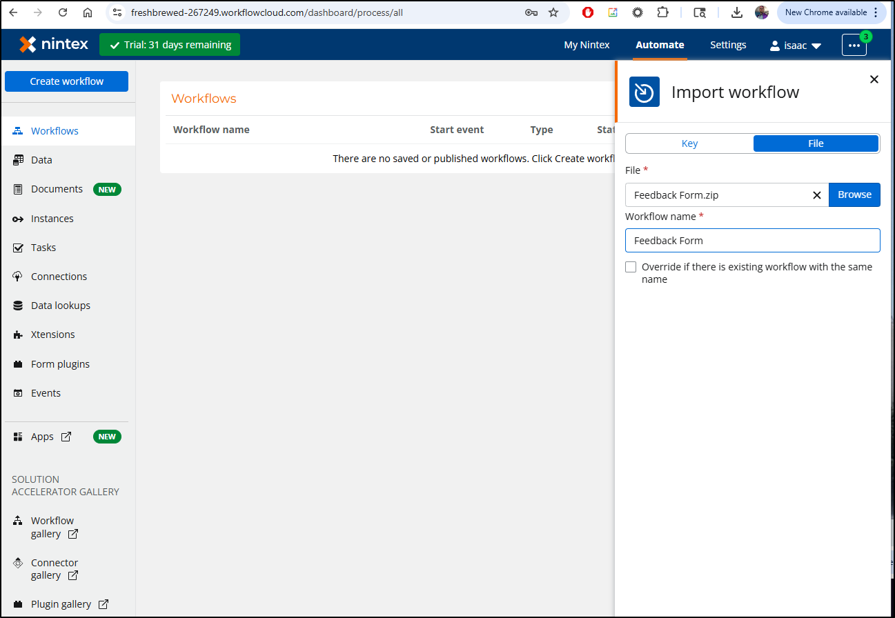
Task: Click the Chrome profile avatar
Action: point(762,12)
